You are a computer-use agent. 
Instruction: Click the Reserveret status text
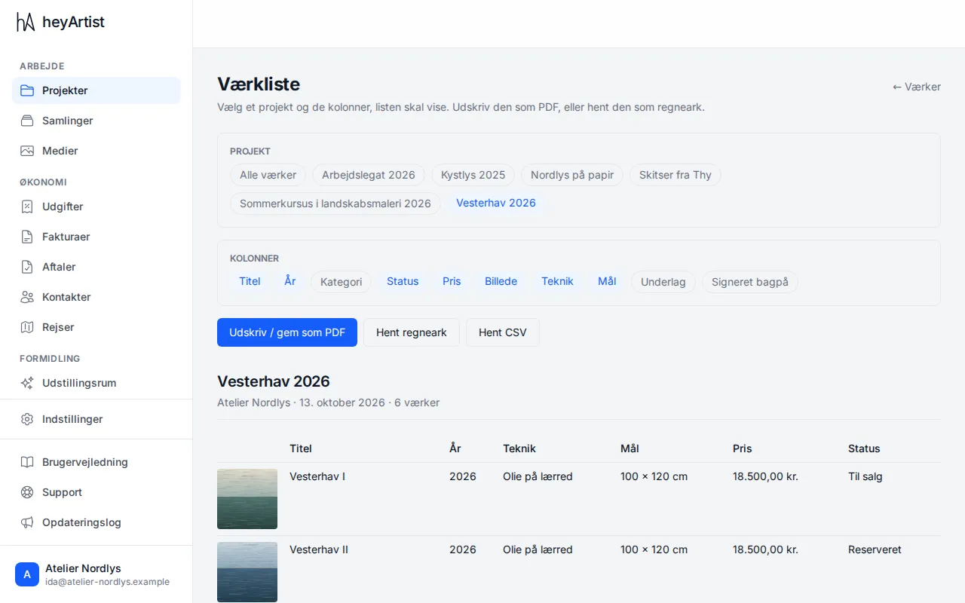point(875,549)
